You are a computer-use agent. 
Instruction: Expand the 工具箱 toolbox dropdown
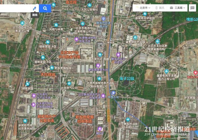coord(177,8)
